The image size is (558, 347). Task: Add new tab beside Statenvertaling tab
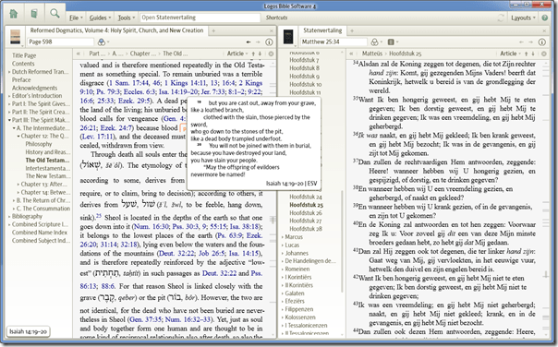[x=352, y=31]
